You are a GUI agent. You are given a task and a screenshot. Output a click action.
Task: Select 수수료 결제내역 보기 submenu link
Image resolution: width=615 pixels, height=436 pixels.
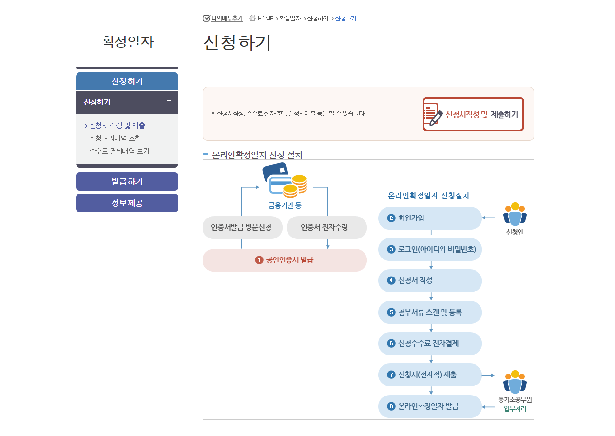[x=119, y=151]
